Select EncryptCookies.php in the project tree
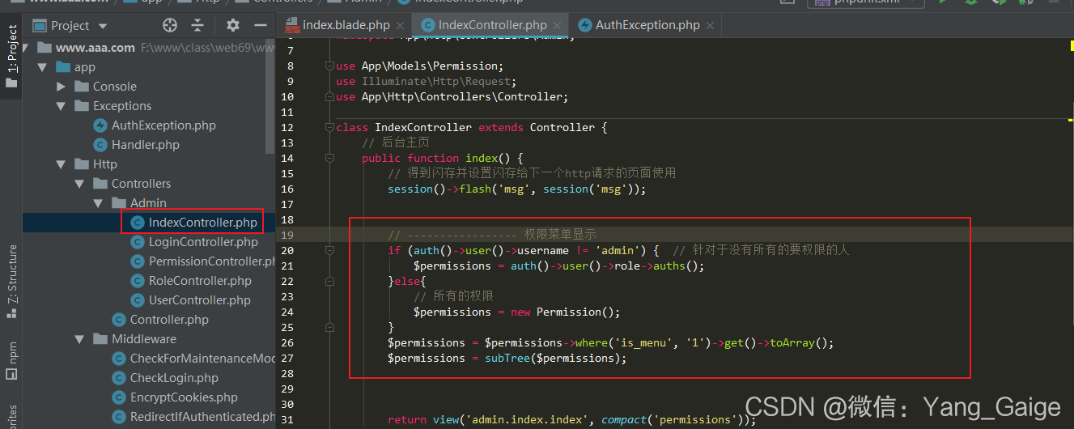1074x429 pixels. [184, 397]
